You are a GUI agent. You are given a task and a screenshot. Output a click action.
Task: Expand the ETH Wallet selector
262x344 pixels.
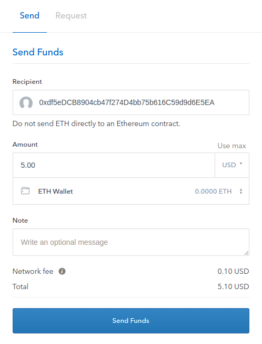131,191
